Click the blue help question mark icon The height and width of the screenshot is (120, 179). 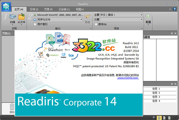[x=175, y=9]
